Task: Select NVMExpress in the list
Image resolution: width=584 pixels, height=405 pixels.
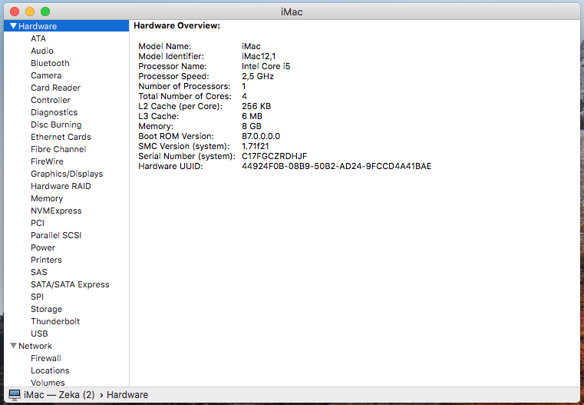Action: point(56,211)
